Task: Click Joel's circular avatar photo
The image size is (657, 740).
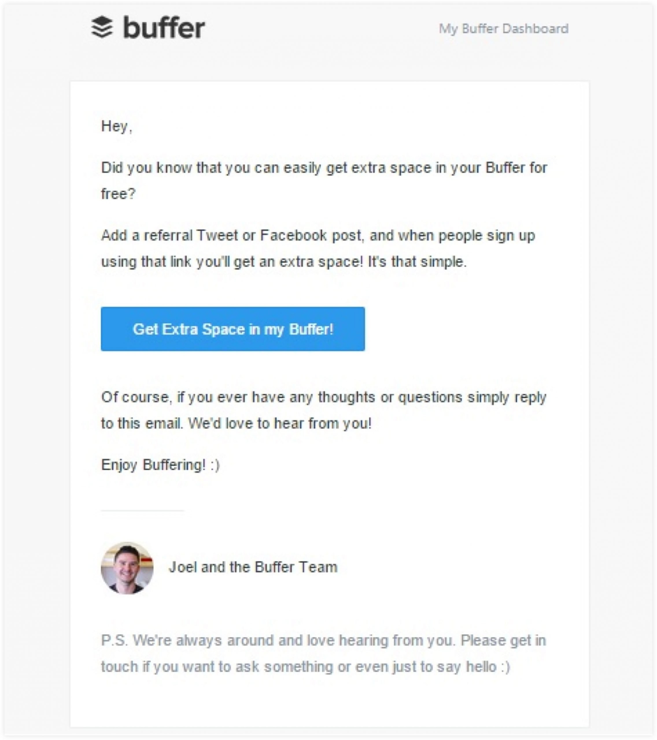Action: point(127,568)
